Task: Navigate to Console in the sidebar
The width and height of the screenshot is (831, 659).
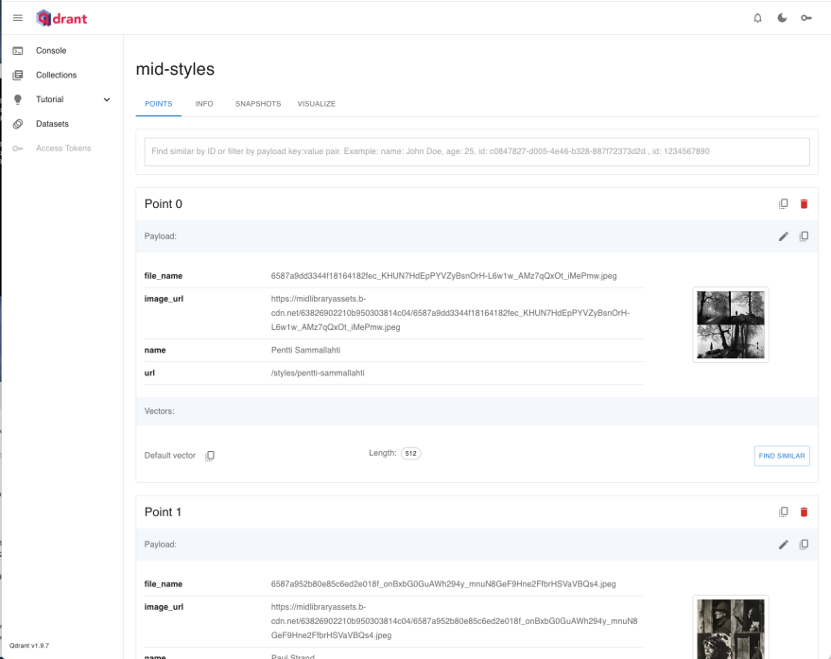Action: pos(51,50)
